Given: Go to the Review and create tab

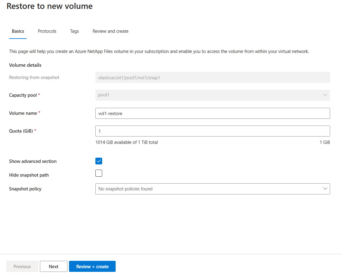Looking at the screenshot, I should point(110,31).
